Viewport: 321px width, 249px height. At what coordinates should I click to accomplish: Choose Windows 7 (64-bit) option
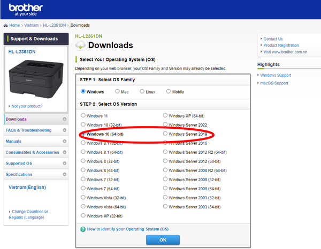coord(83,188)
